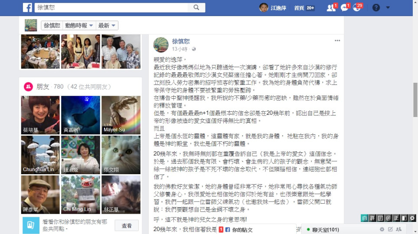Viewport: 418px width, 234px height.
Task: Click the 查看 button
Action: (x=127, y=226)
